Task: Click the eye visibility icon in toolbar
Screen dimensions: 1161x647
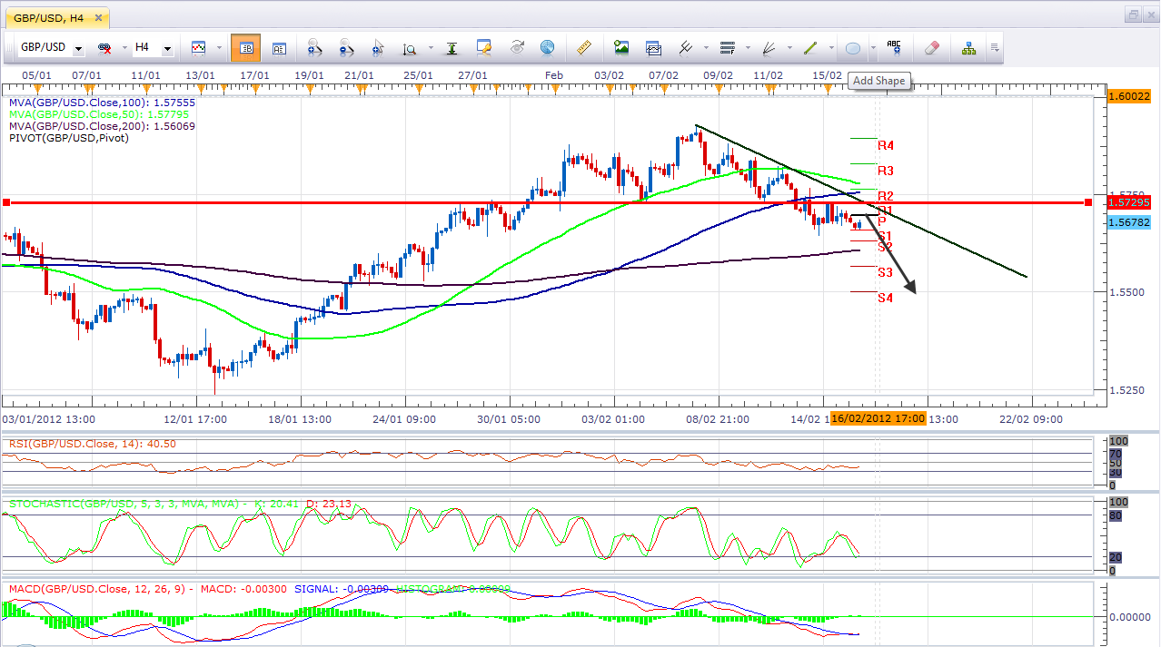Action: (517, 47)
